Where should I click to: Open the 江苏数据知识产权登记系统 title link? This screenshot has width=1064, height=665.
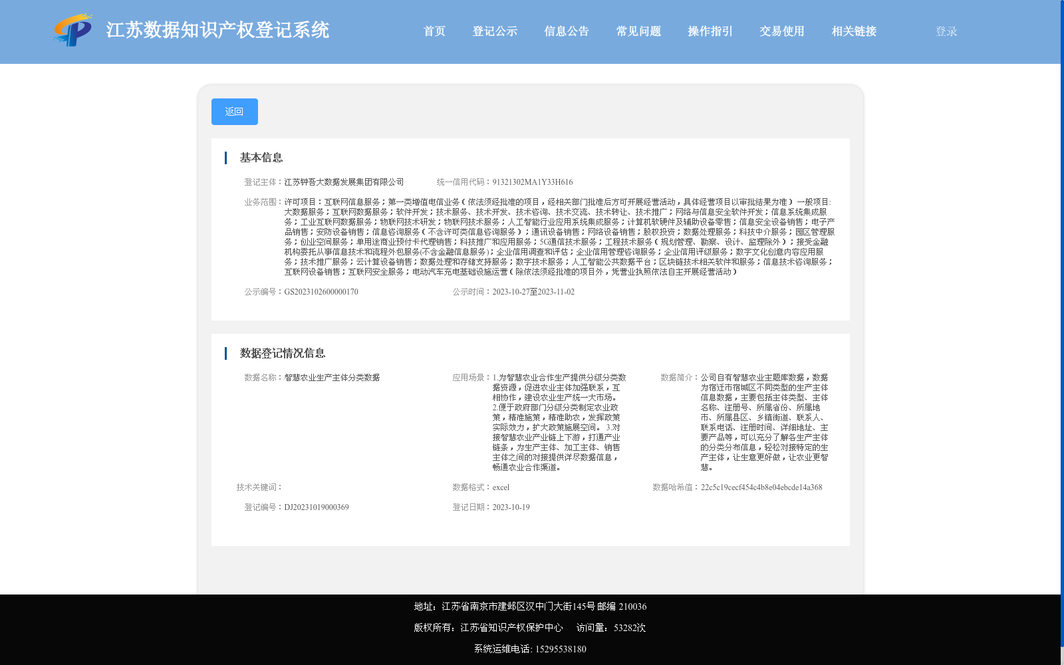coord(217,31)
